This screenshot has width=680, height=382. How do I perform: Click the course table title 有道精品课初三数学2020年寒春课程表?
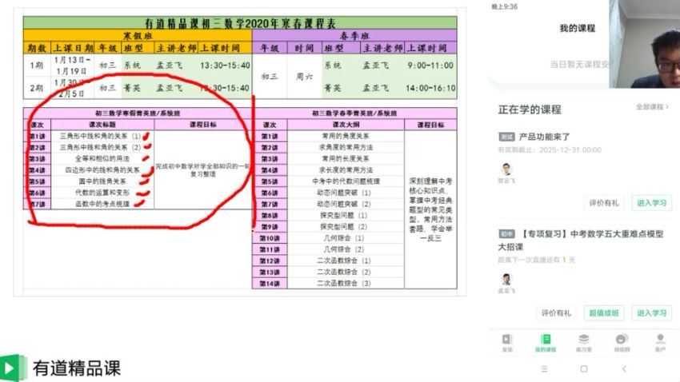[240, 23]
